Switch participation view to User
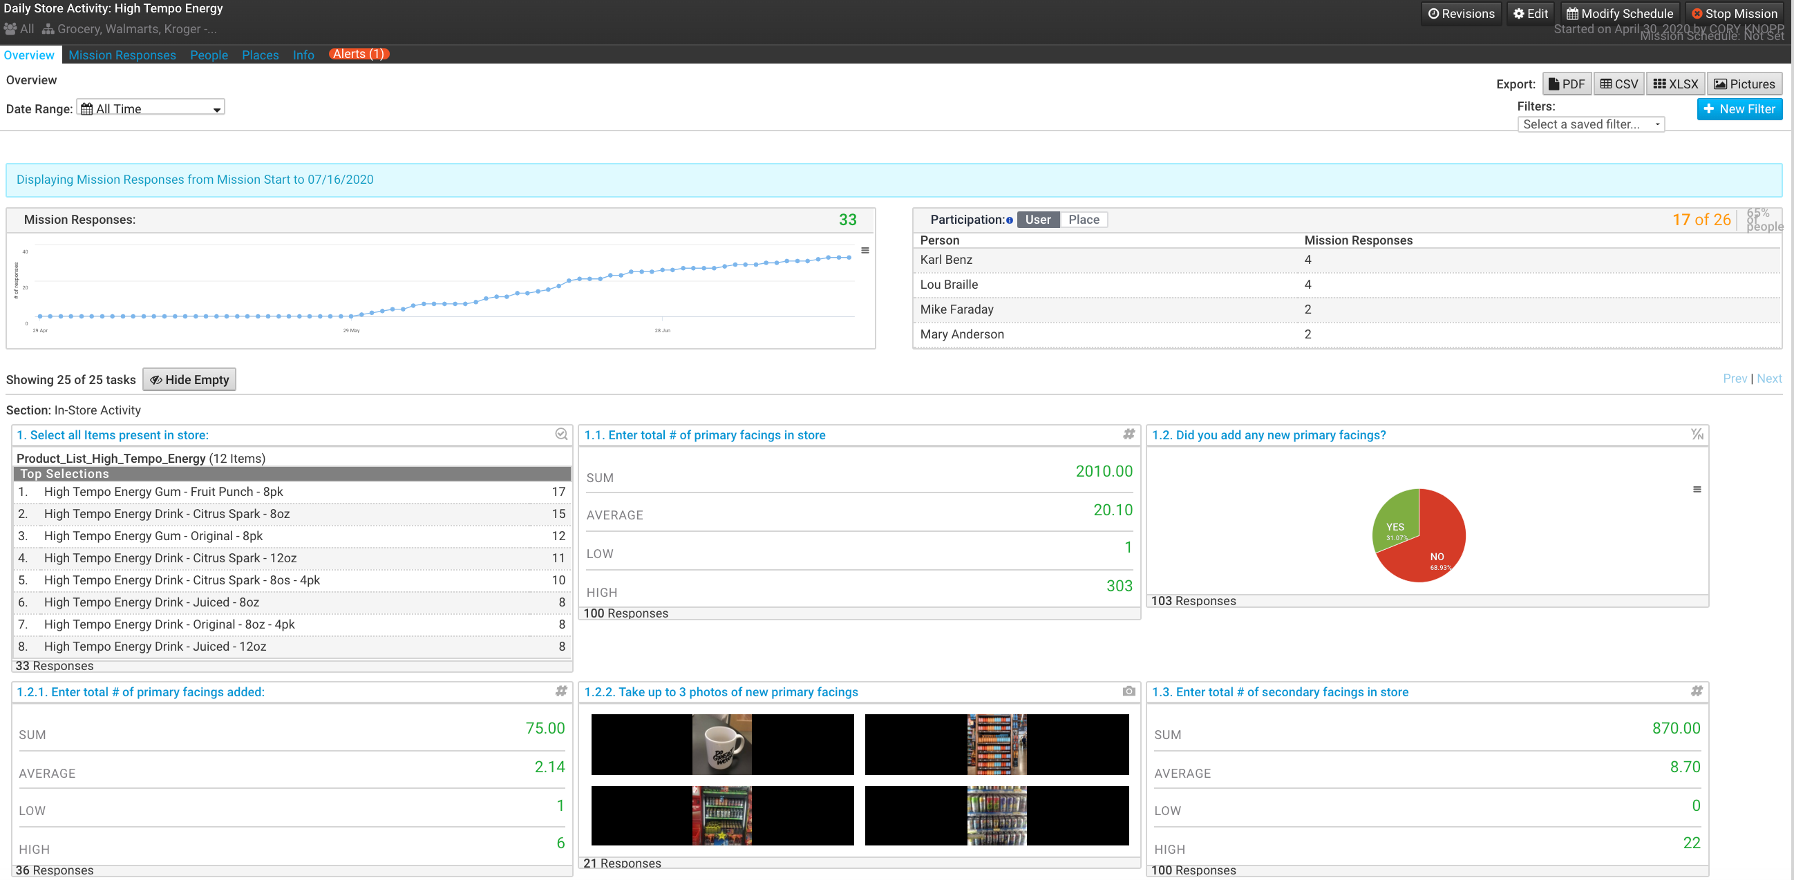Image resolution: width=1794 pixels, height=880 pixels. (x=1038, y=219)
